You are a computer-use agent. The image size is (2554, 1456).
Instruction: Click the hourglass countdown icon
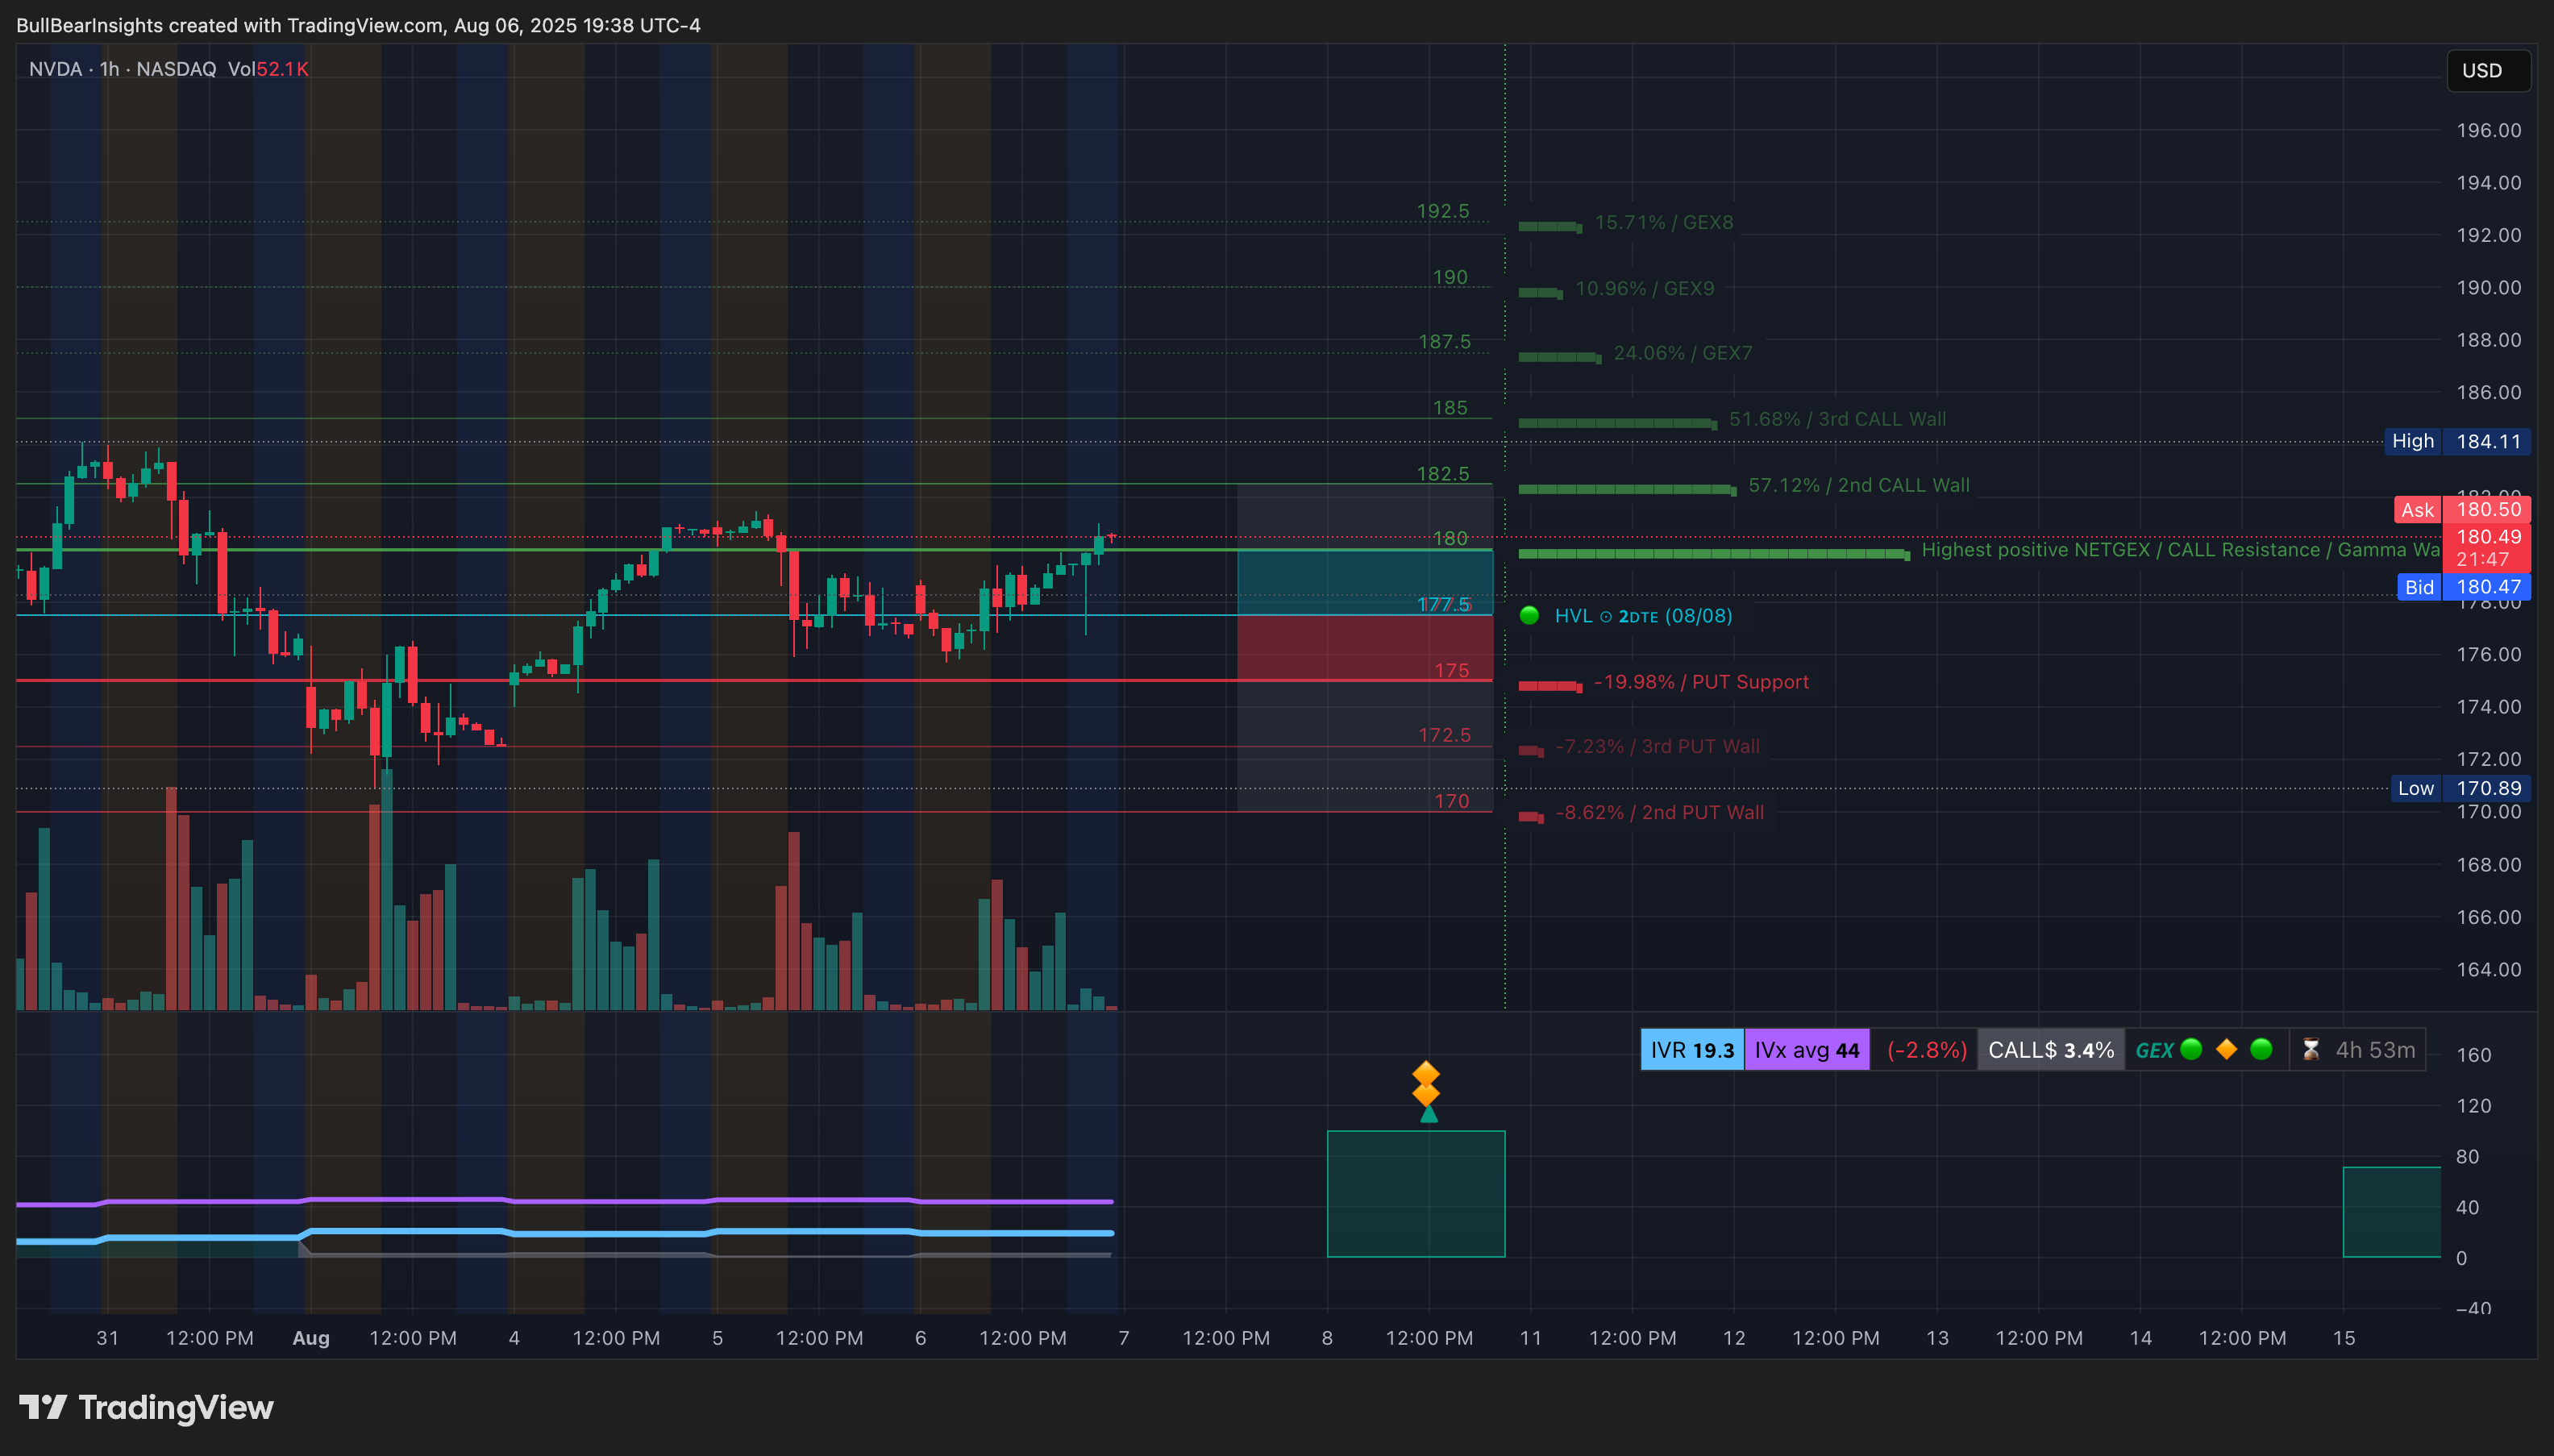coord(2311,1050)
